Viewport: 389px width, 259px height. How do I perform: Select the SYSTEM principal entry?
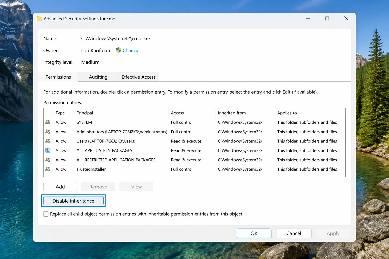coord(84,122)
